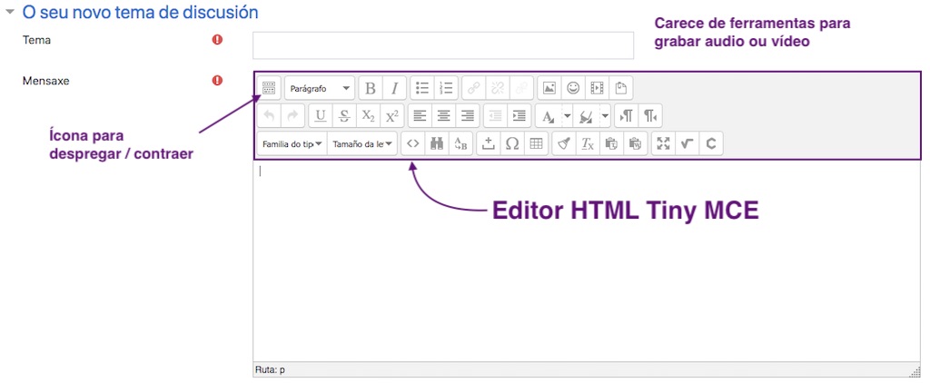Click the 'Ruta: p' path status
Viewport: 930px width, 383px height.
point(270,370)
